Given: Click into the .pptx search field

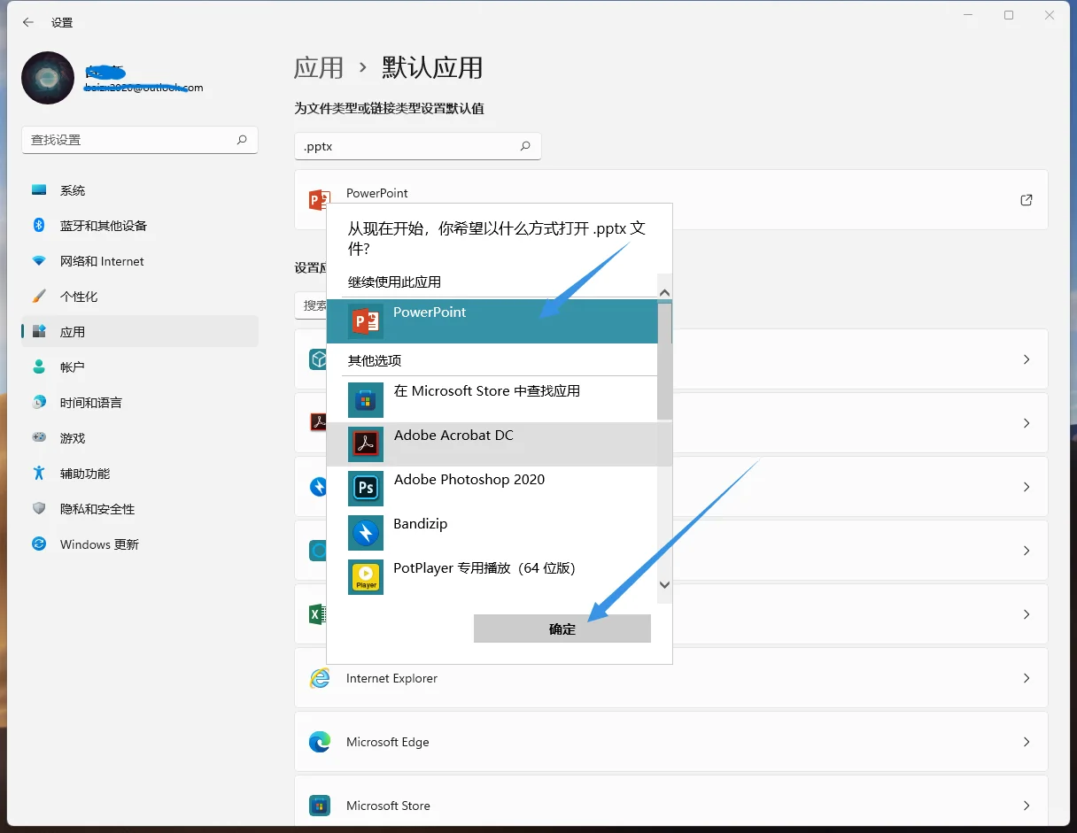Looking at the screenshot, I should [407, 146].
